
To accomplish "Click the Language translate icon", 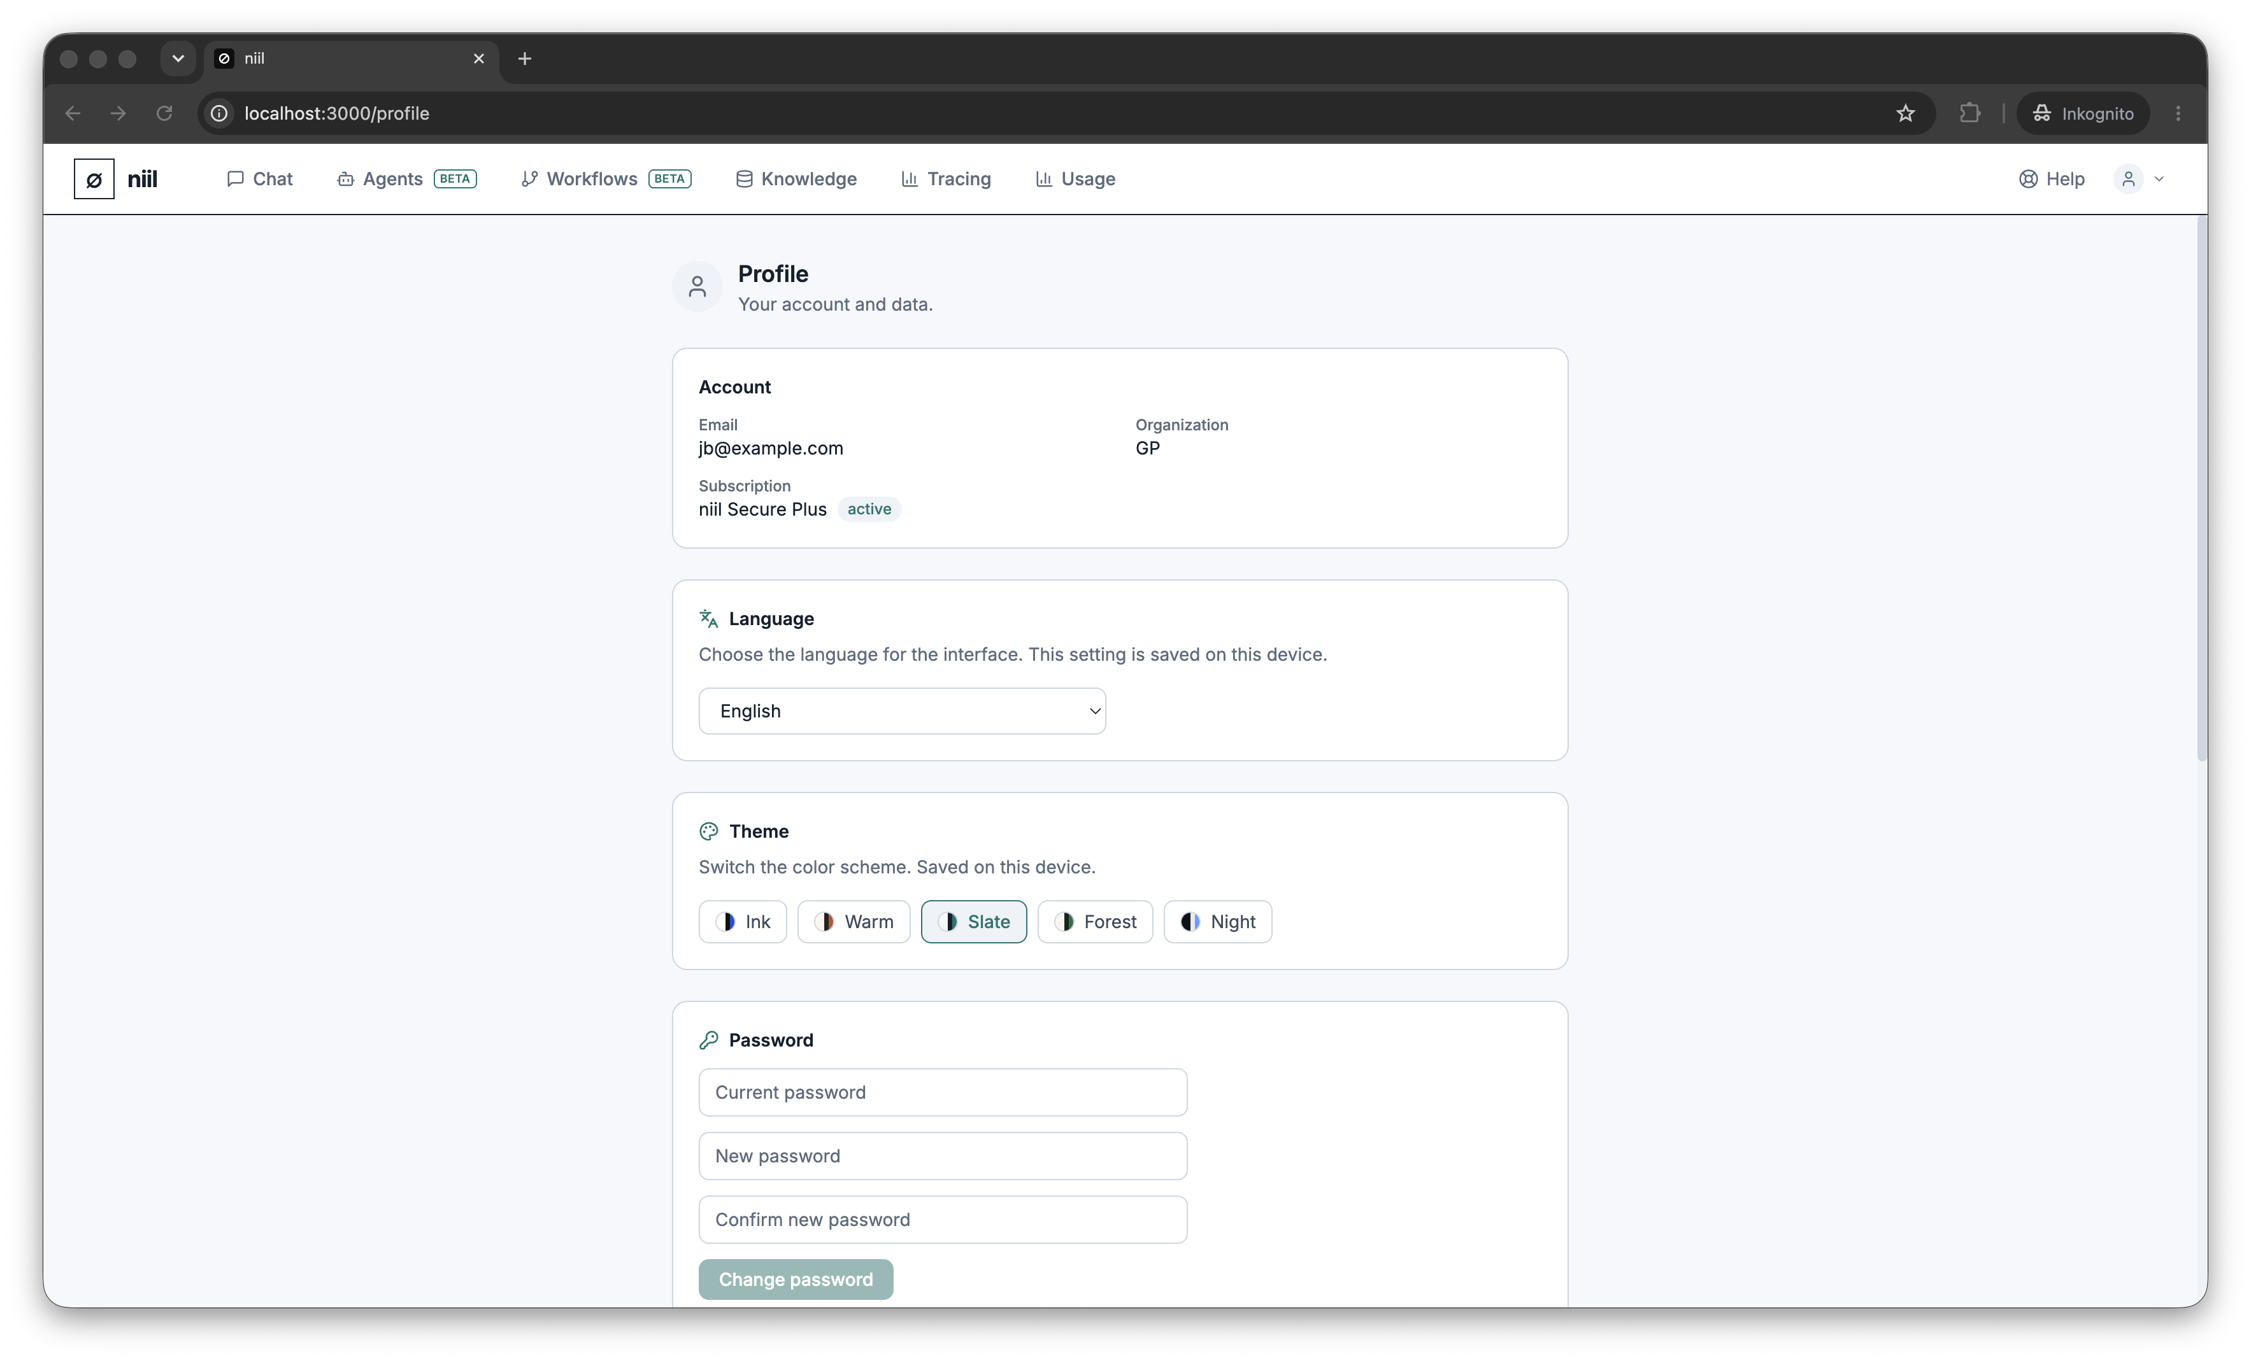I will 709,619.
